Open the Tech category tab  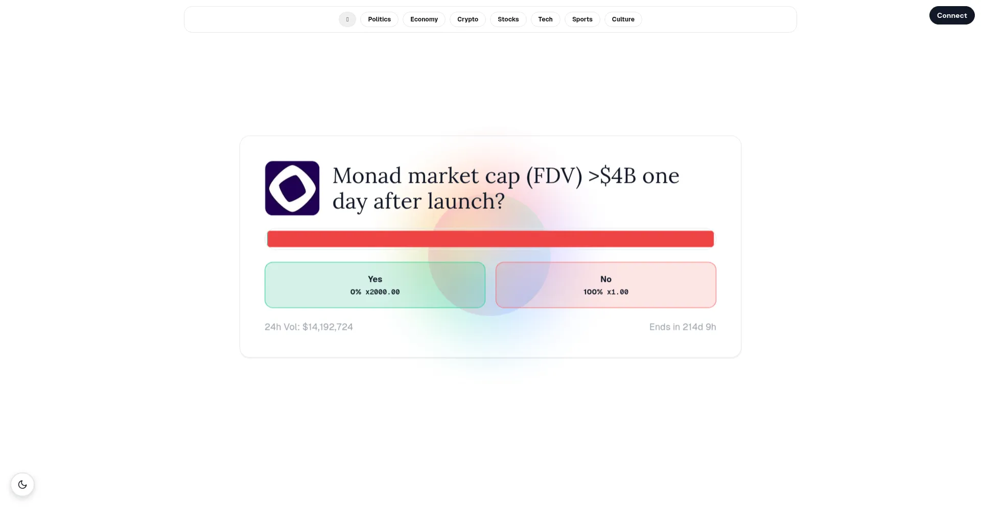[x=545, y=19]
